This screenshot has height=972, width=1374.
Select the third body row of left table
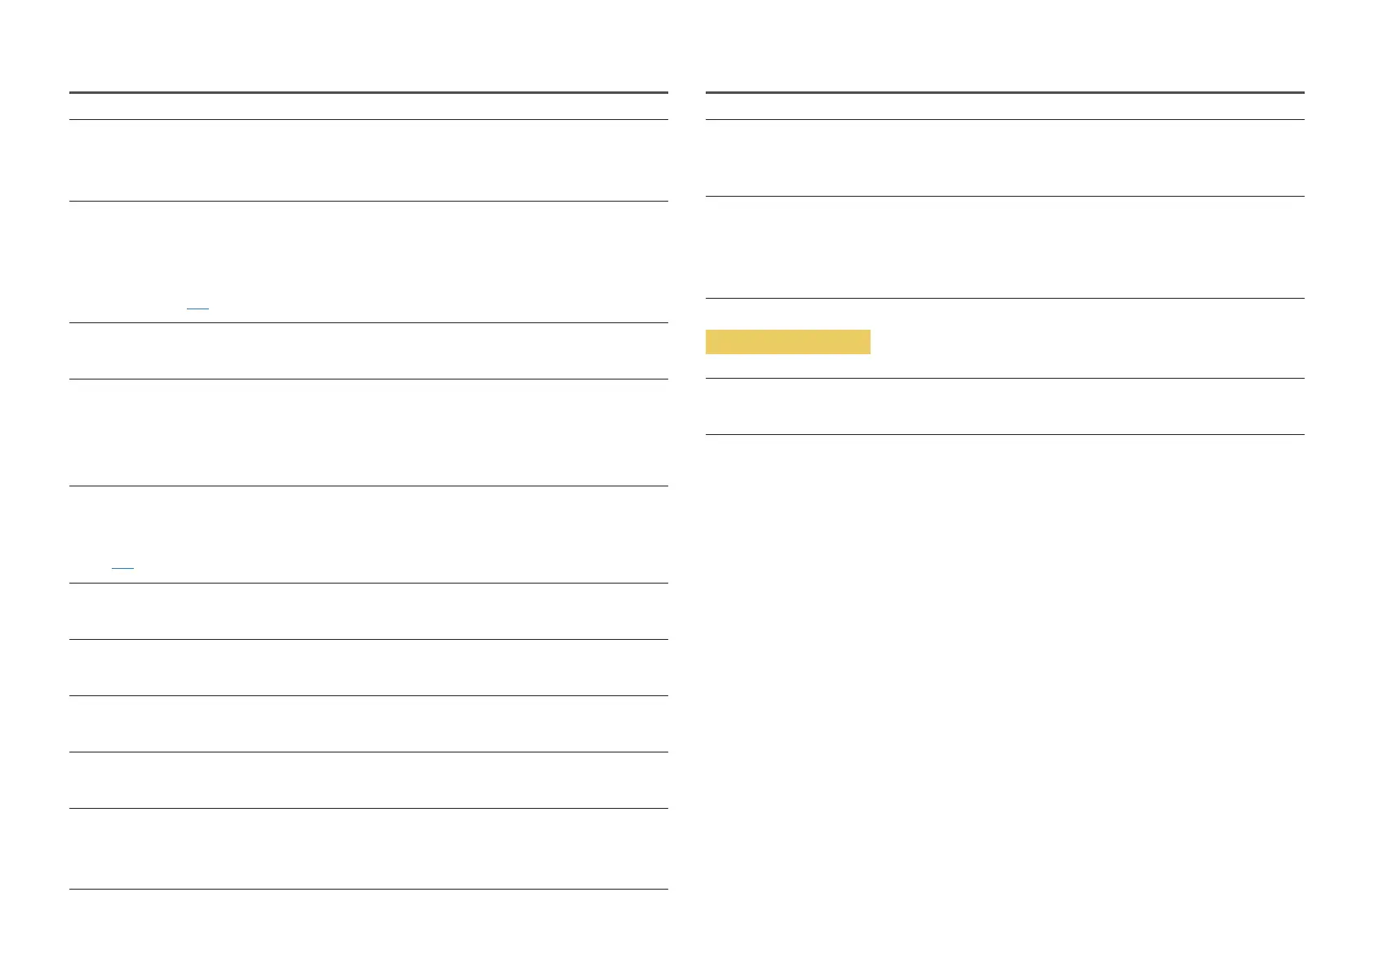point(368,351)
